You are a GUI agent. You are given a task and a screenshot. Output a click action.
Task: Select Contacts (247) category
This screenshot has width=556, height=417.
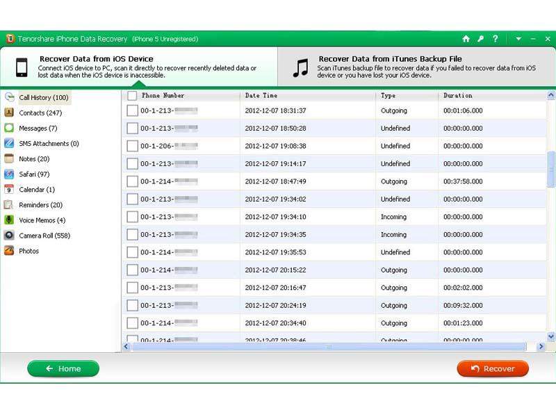tap(40, 113)
